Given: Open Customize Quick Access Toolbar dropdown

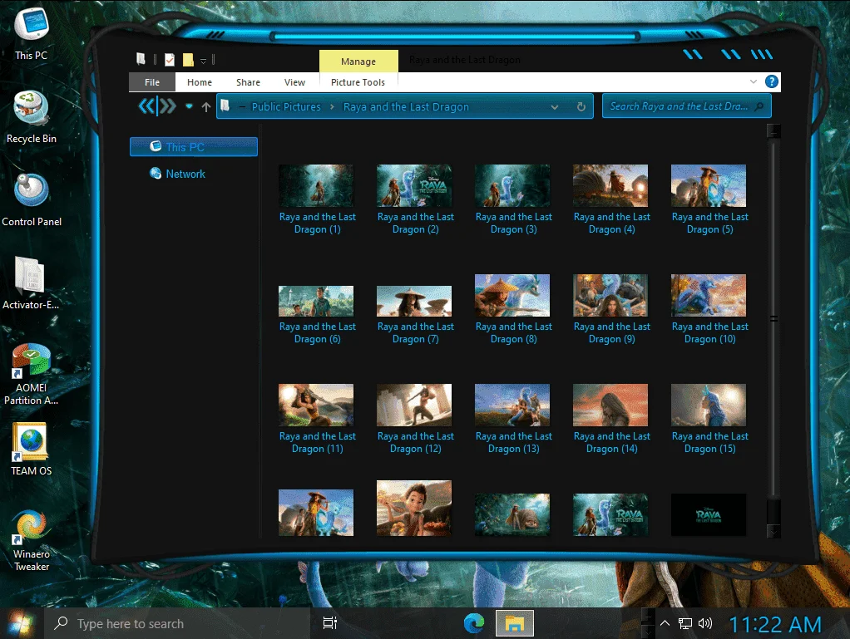Looking at the screenshot, I should [203, 61].
